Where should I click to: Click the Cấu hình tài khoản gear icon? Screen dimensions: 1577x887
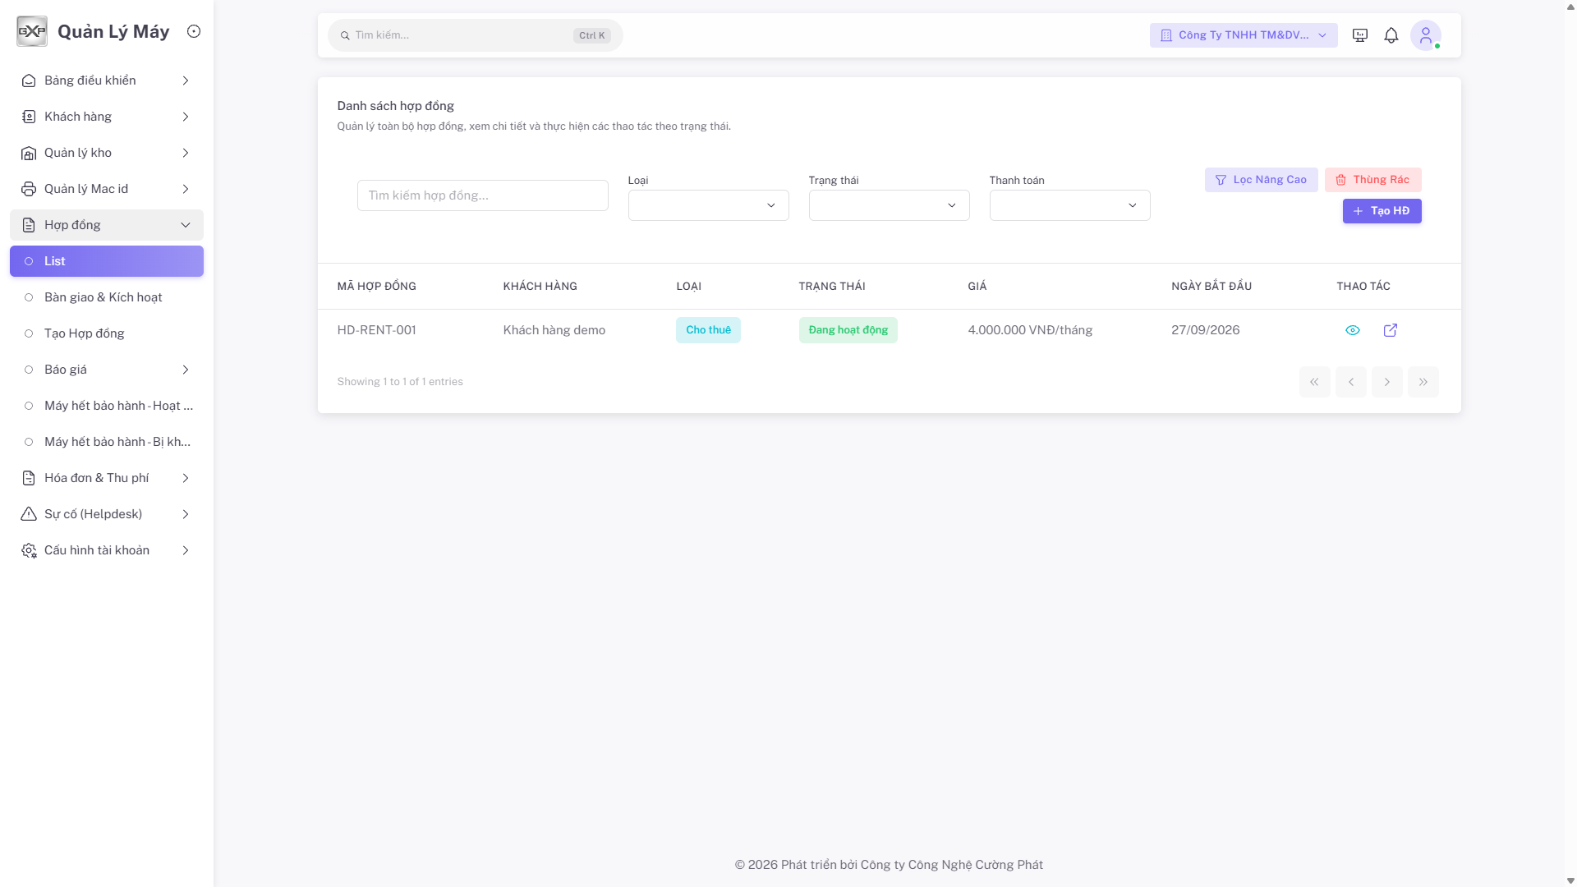[29, 550]
